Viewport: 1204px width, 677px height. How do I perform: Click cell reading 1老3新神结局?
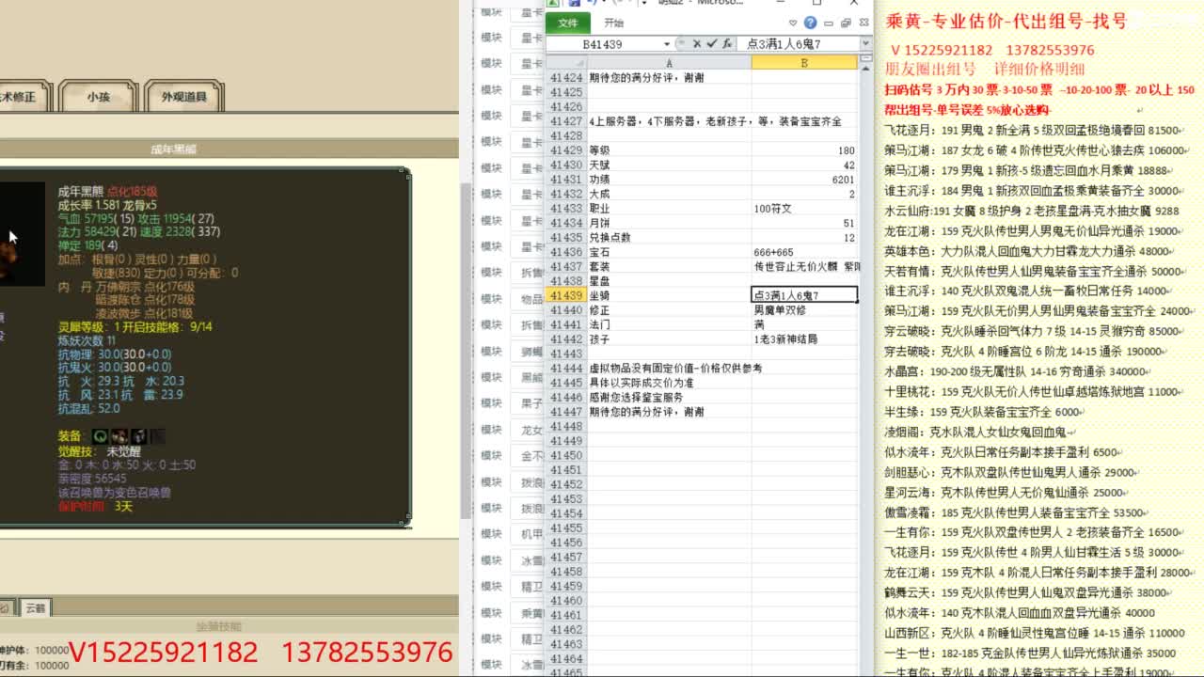804,339
